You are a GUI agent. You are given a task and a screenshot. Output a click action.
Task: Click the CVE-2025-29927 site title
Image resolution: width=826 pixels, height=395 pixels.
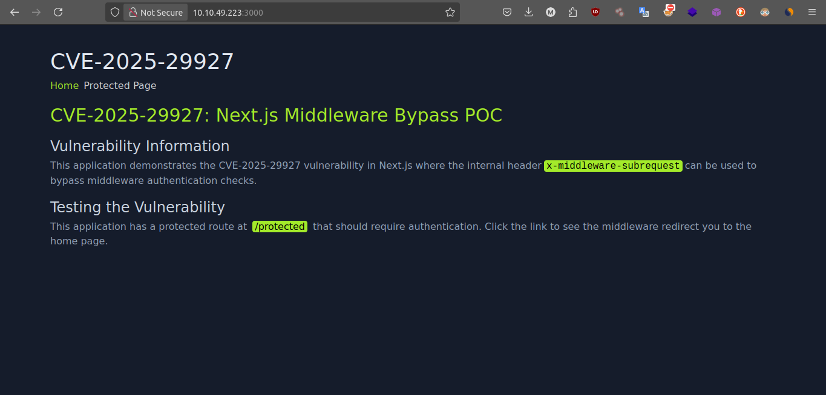tap(142, 62)
